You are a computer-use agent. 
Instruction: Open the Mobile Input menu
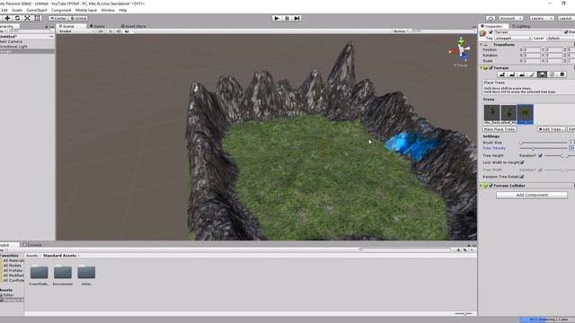(x=86, y=10)
